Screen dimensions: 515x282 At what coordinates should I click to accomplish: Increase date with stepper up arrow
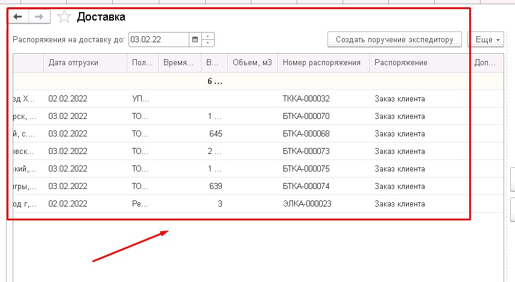pos(208,37)
